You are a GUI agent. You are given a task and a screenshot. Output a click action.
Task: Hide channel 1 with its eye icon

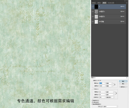(x=93, y=7)
